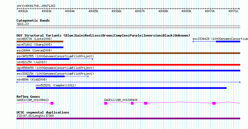Open the esv24944 (Conrad2009) label

(34, 50)
